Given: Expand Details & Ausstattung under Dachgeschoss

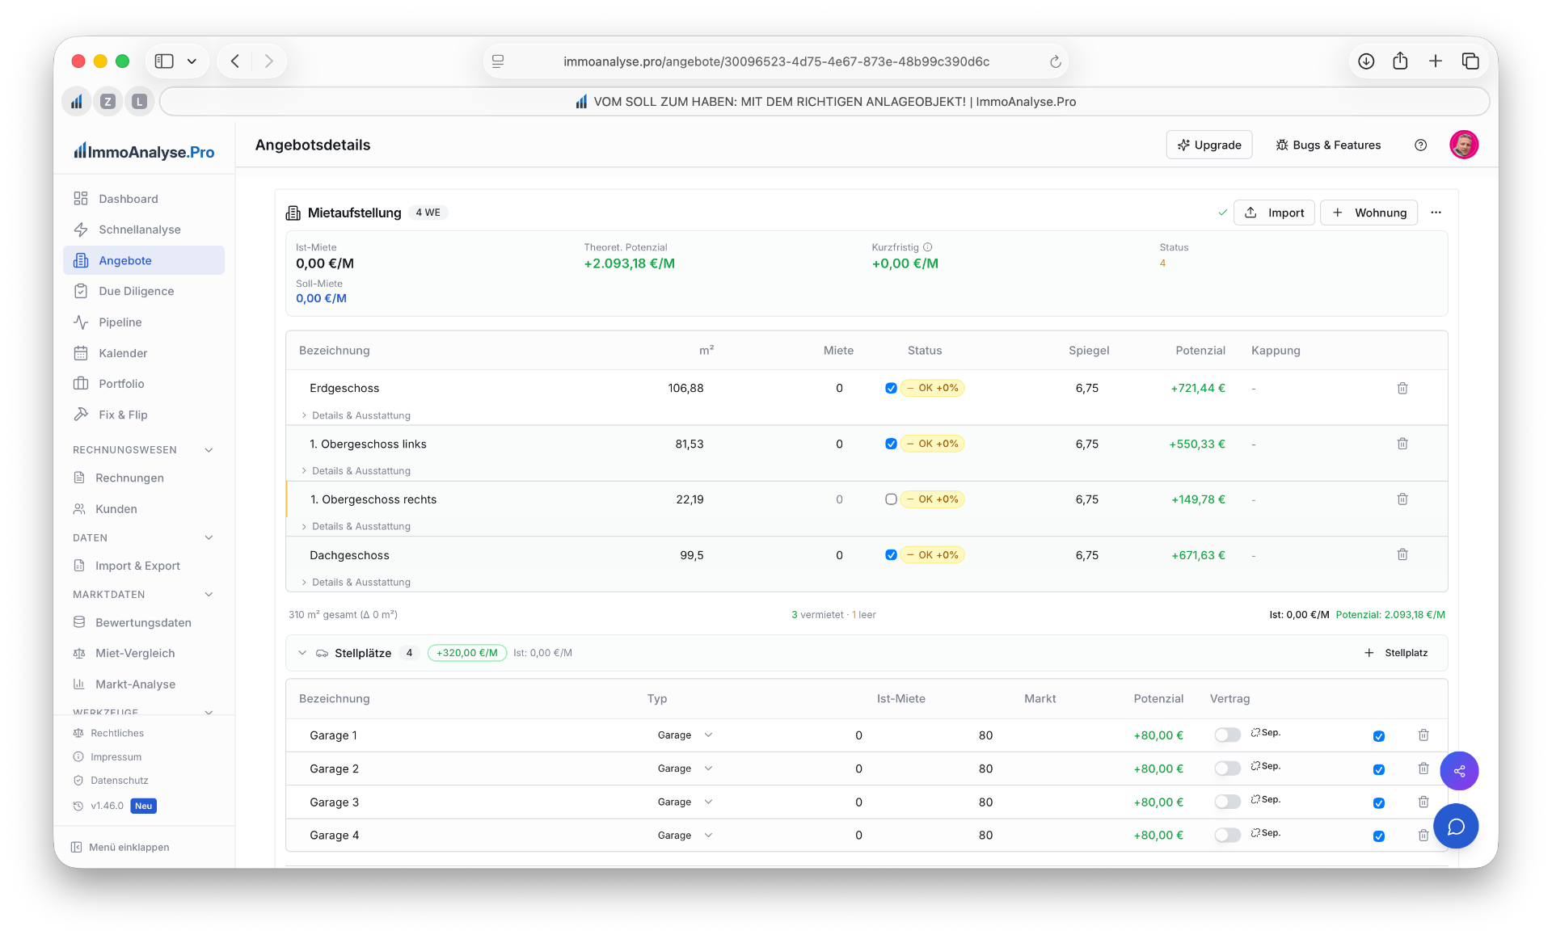Looking at the screenshot, I should click(x=356, y=582).
